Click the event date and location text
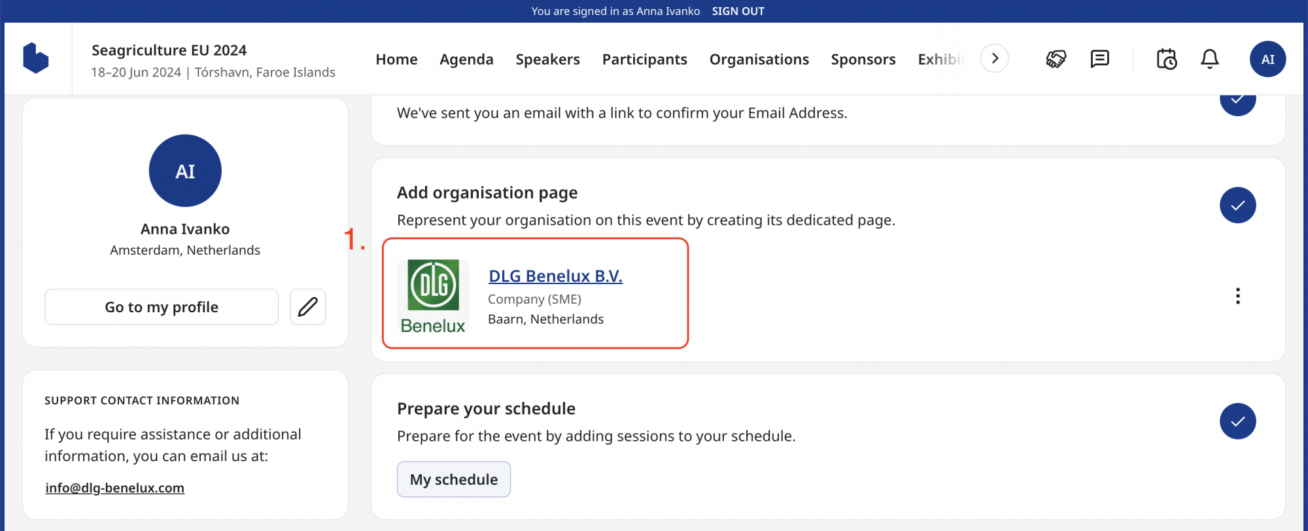The image size is (1308, 531). pos(213,72)
